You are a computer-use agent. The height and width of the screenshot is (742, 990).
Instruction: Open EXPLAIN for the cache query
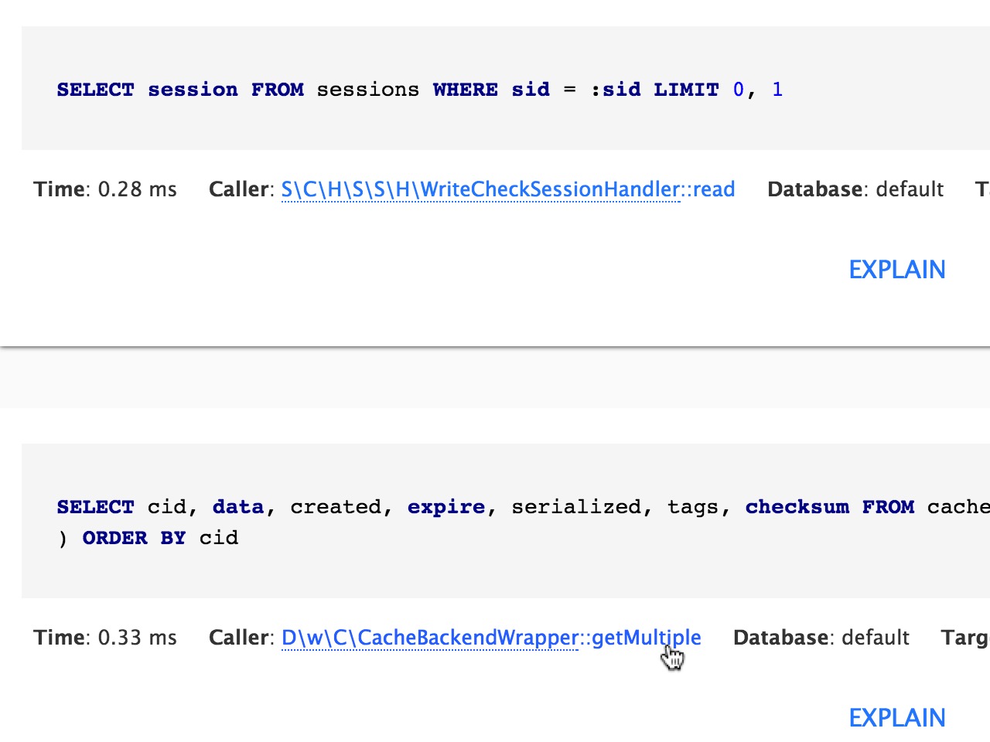896,717
